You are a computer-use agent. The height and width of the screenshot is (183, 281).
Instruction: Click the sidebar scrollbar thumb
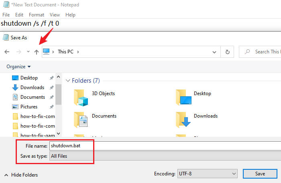click(x=59, y=94)
